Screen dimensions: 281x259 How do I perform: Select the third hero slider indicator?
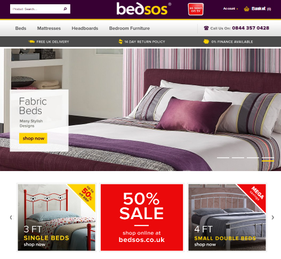pyautogui.click(x=253, y=158)
